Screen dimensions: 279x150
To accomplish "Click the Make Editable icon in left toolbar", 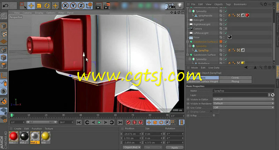I will (x=3, y=16).
